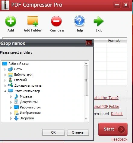Screen dimensions: 133x143
Task: Expand the Загрузки tree node
Action: [11, 118]
